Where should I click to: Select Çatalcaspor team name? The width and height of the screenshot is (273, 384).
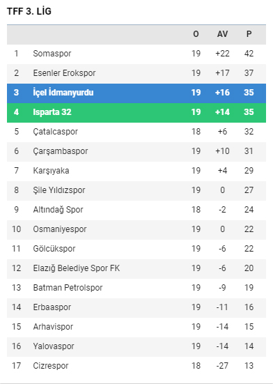pos(55,132)
